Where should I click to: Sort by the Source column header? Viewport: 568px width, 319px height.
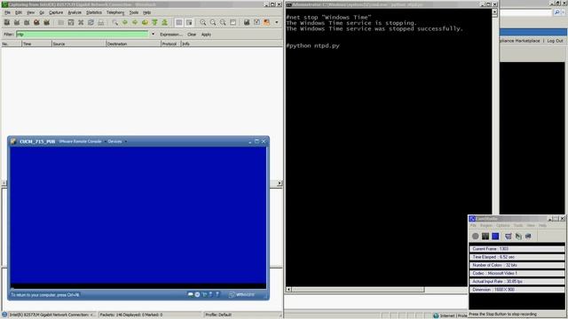(79, 43)
